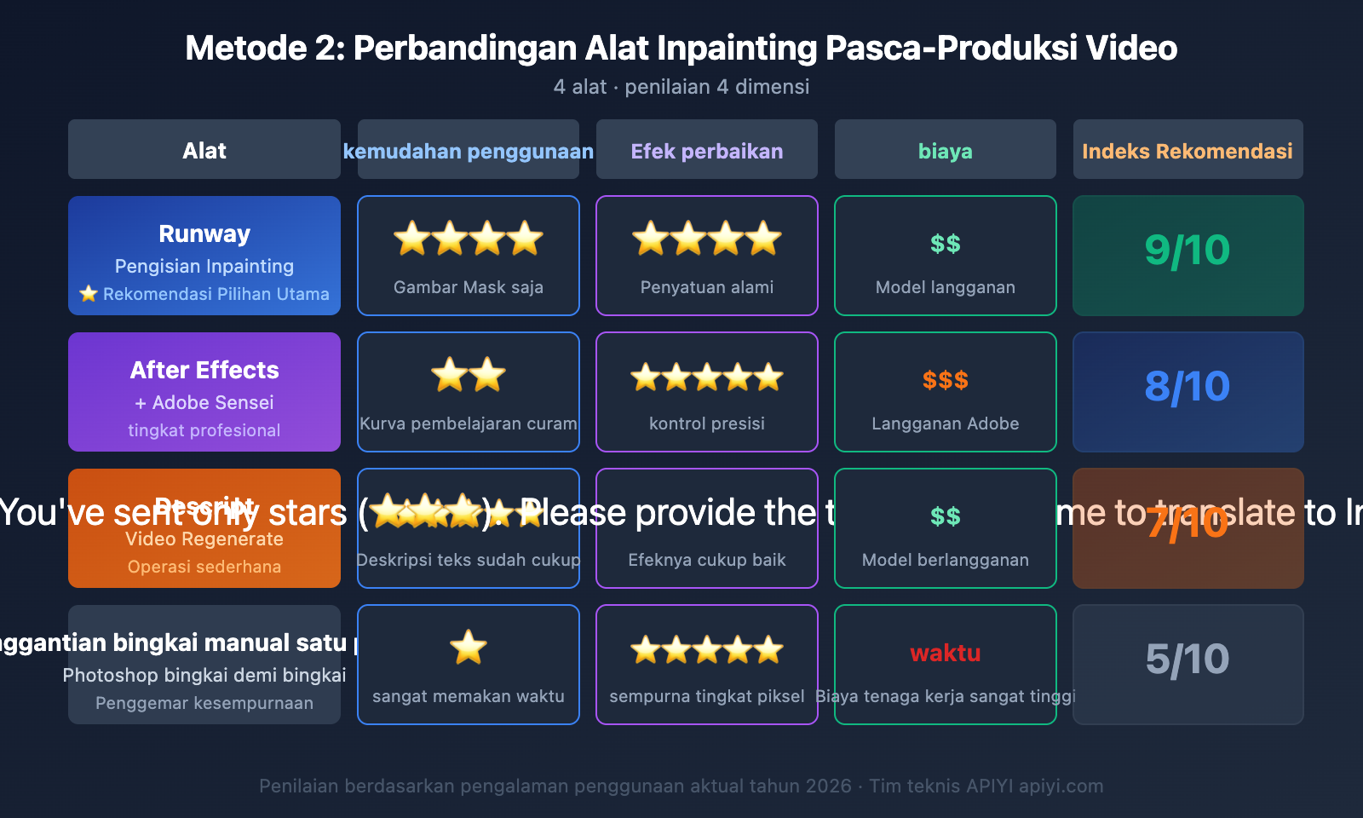This screenshot has width=1363, height=818.
Task: Select the kemudahan penggunaan column header
Action: pos(469,151)
